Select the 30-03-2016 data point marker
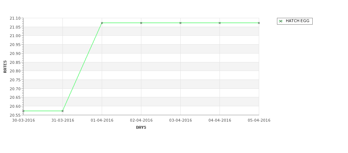The image size is (348, 153). [23, 111]
